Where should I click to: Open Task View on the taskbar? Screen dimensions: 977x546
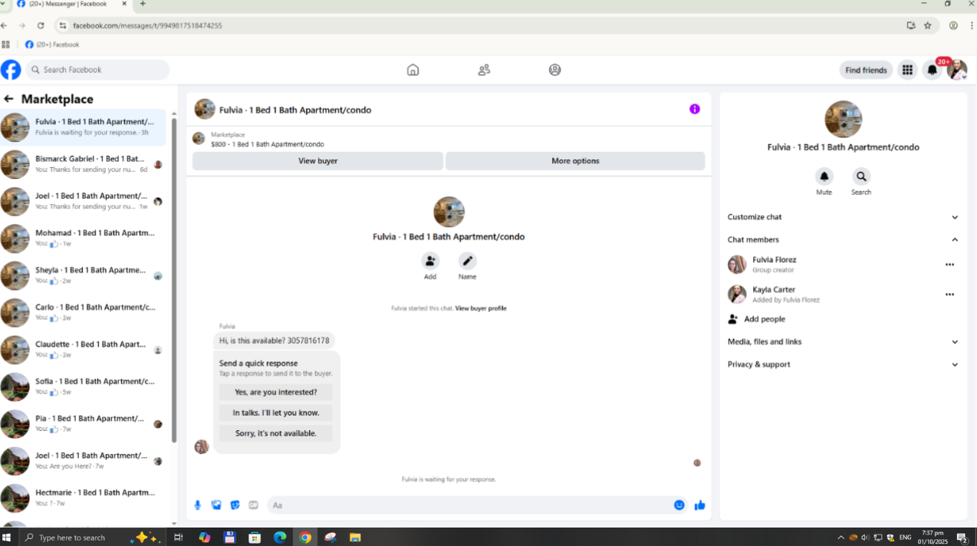tap(178, 538)
